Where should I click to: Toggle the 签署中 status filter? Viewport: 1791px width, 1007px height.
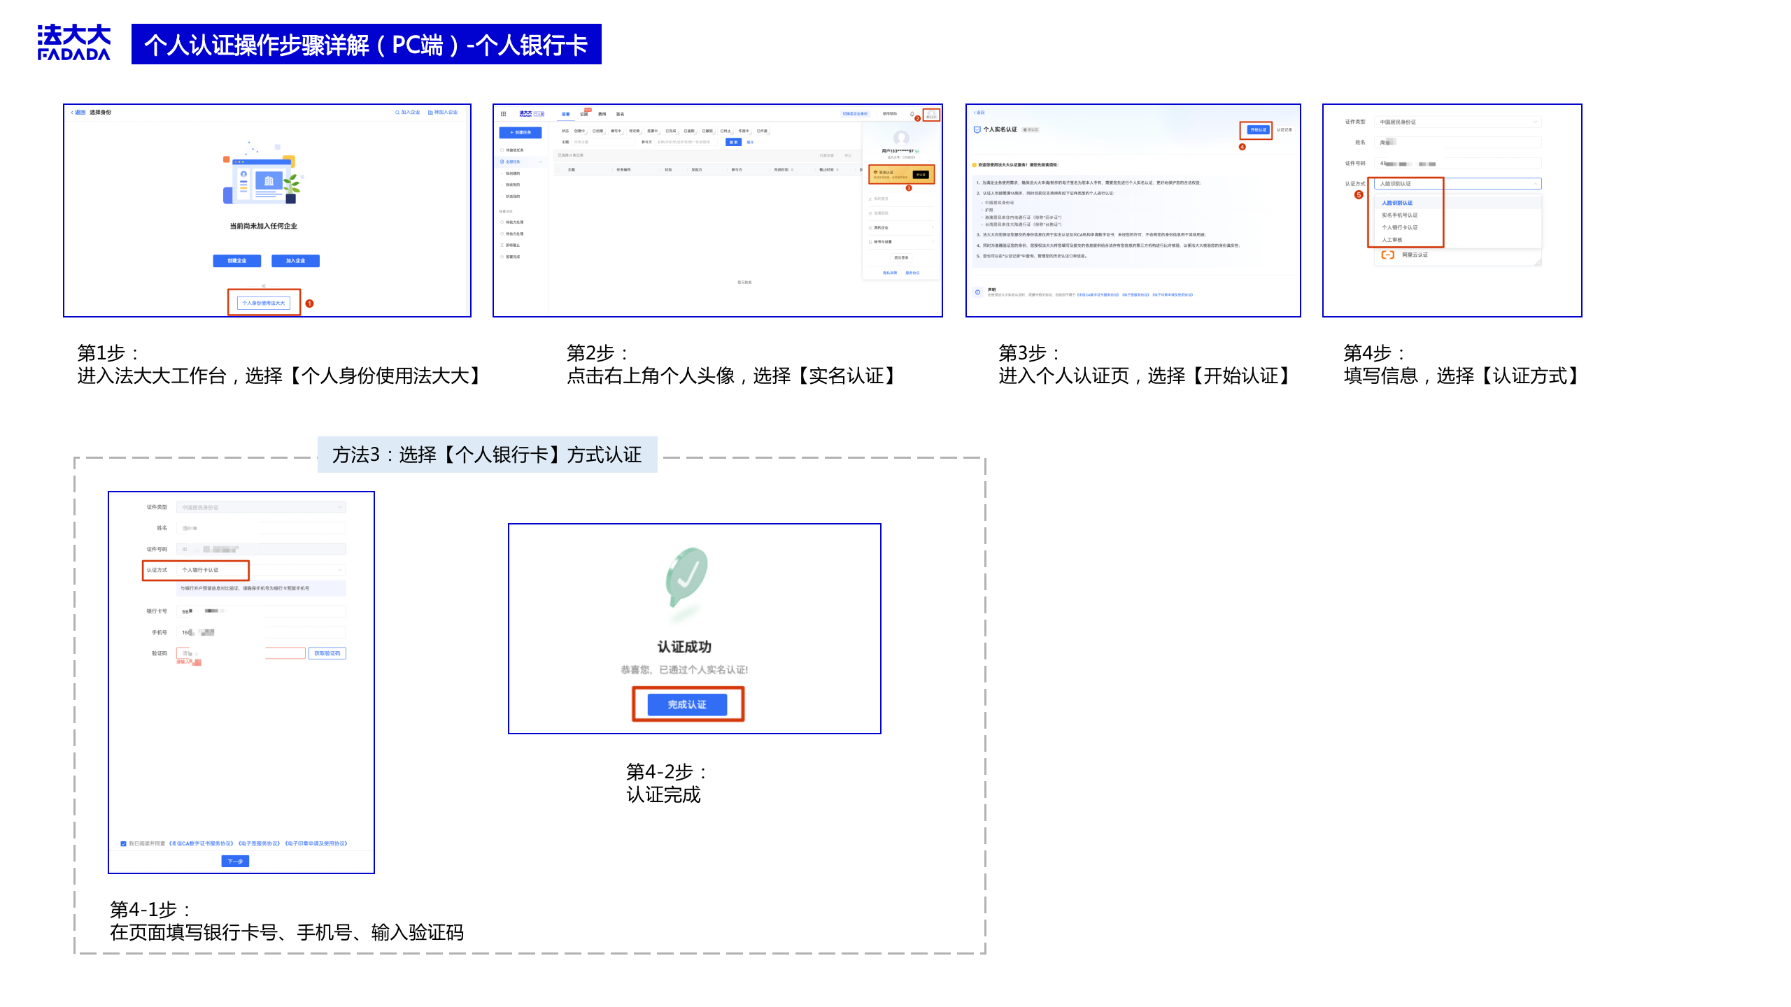click(652, 131)
